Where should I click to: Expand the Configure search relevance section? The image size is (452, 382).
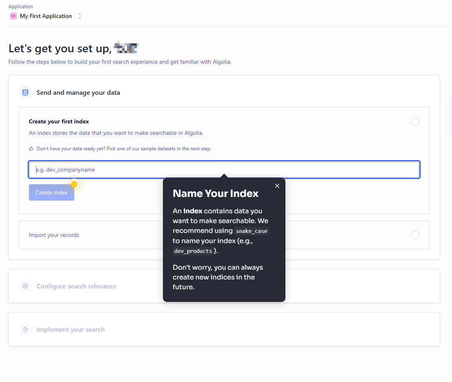[76, 286]
